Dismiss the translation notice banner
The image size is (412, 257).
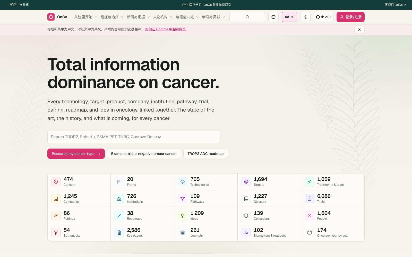coord(359,30)
